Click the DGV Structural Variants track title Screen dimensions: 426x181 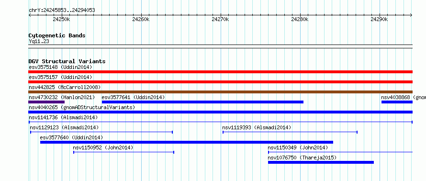click(67, 61)
